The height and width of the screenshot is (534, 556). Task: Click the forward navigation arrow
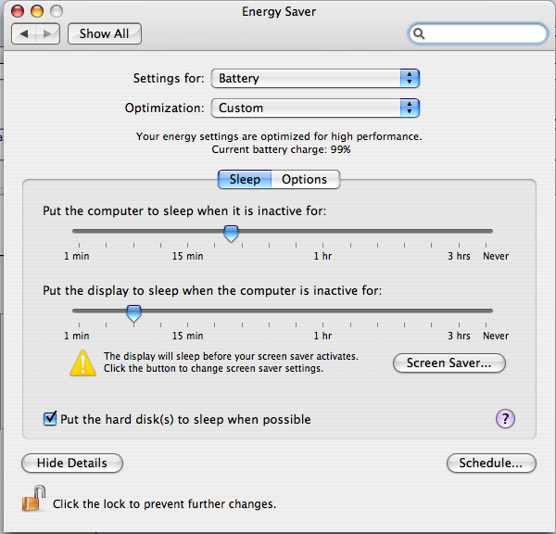click(47, 33)
